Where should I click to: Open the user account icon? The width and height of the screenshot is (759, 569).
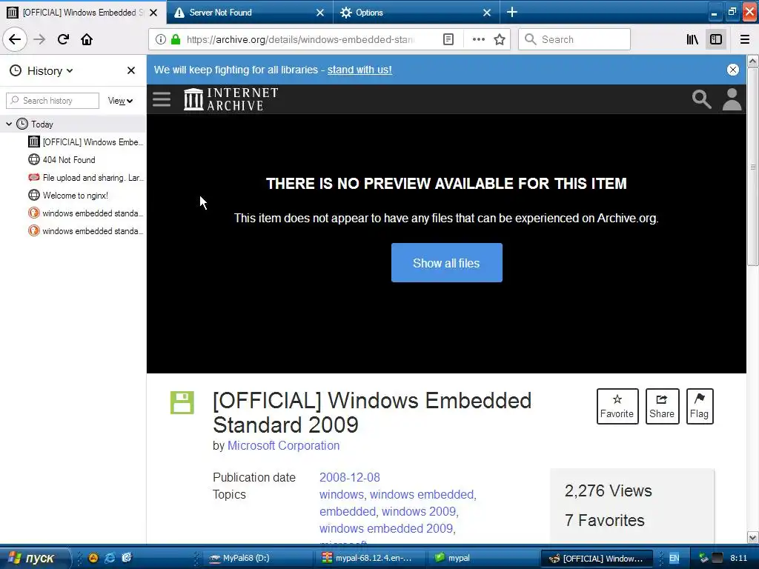[732, 99]
